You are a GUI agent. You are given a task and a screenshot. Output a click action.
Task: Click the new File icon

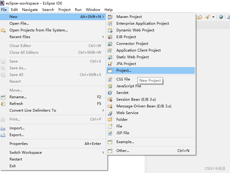point(110,126)
